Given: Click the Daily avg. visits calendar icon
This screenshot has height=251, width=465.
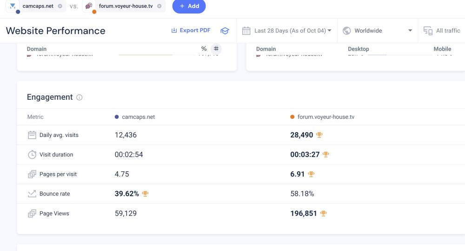Looking at the screenshot, I should [x=32, y=135].
